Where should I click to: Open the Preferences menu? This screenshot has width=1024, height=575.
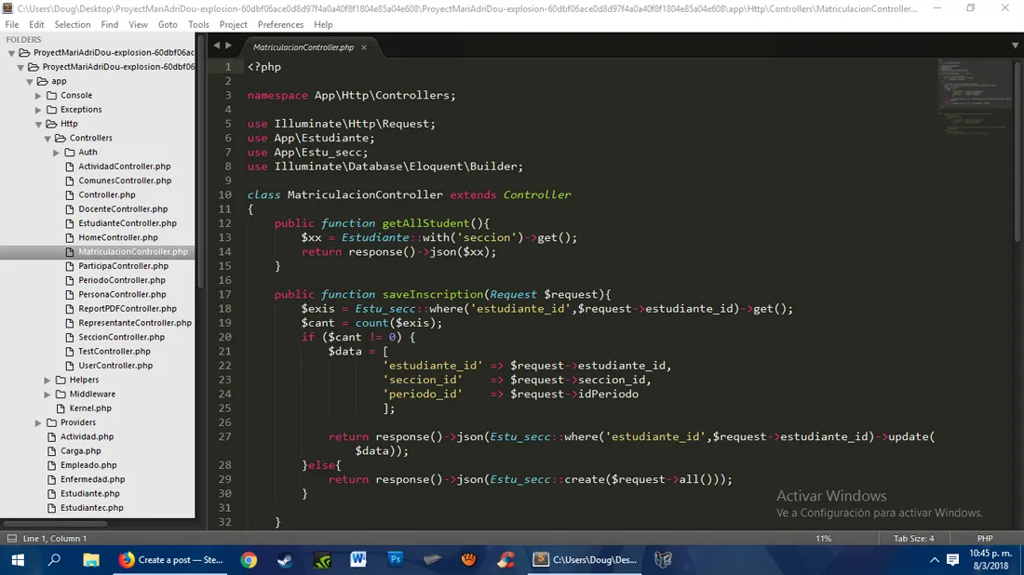[280, 24]
